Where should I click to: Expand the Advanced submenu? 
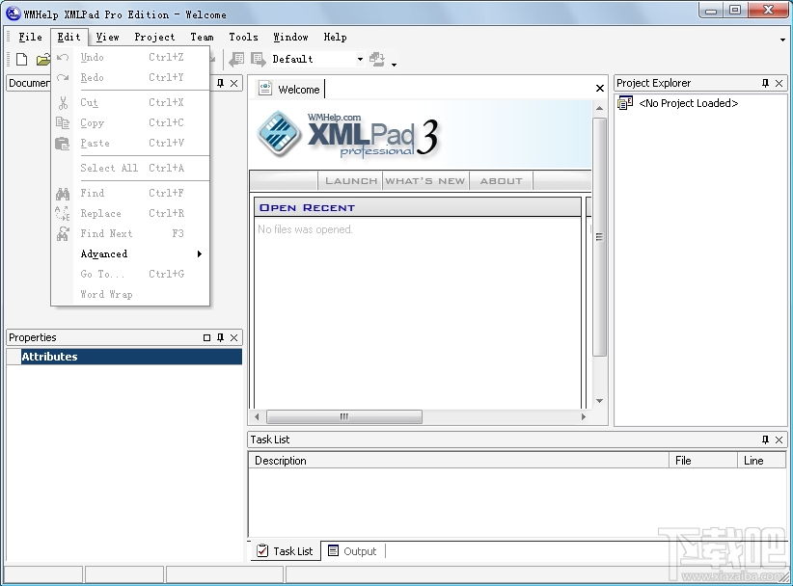pos(130,253)
